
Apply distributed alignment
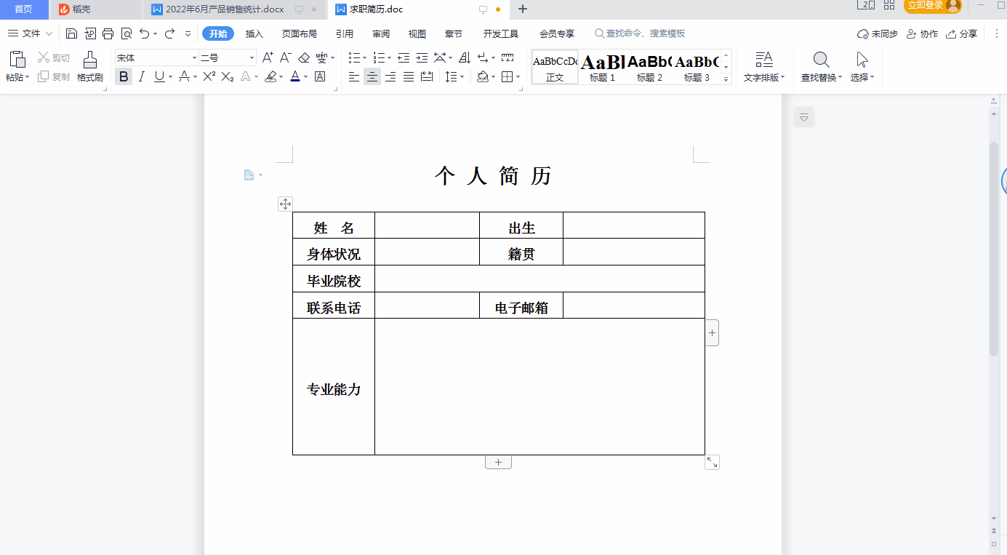click(x=427, y=76)
